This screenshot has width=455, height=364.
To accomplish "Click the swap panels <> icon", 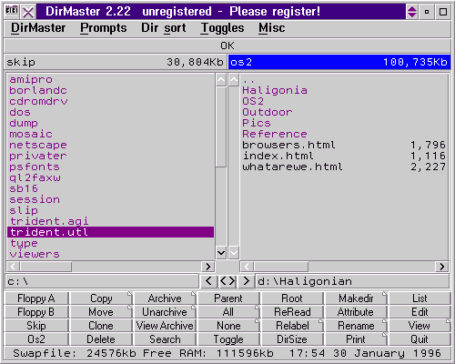I will coord(227,281).
